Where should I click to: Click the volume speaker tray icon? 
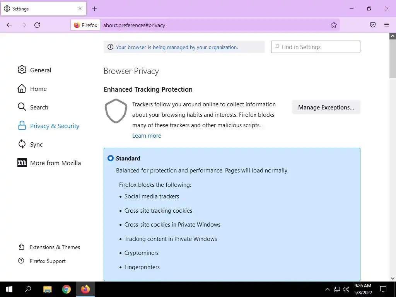pyautogui.click(x=346, y=289)
